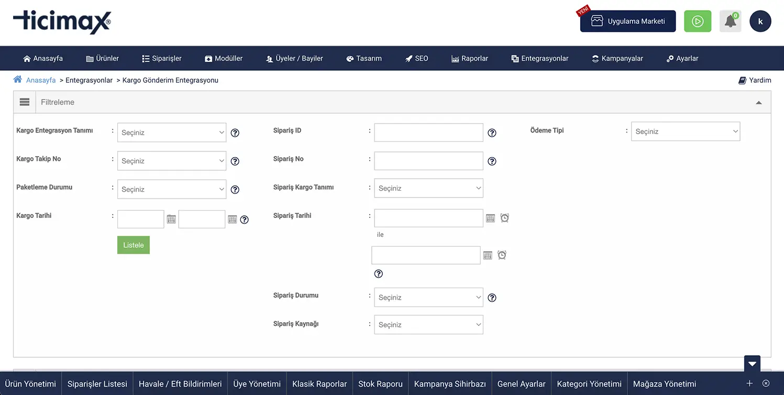The image size is (784, 395).
Task: Open first Kargo Tarihi calendar icon
Action: 171,219
